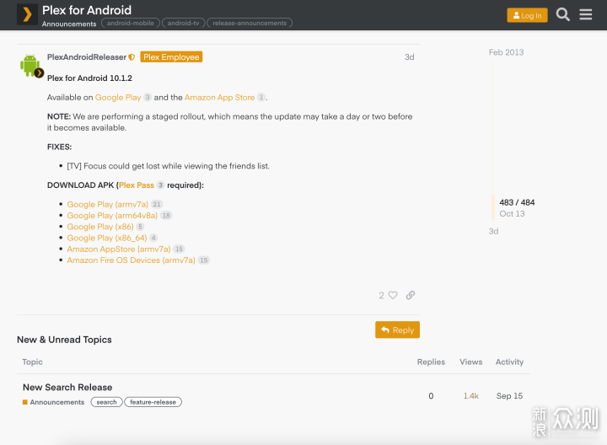
Task: Click the 3d post timestamp
Action: [x=409, y=57]
